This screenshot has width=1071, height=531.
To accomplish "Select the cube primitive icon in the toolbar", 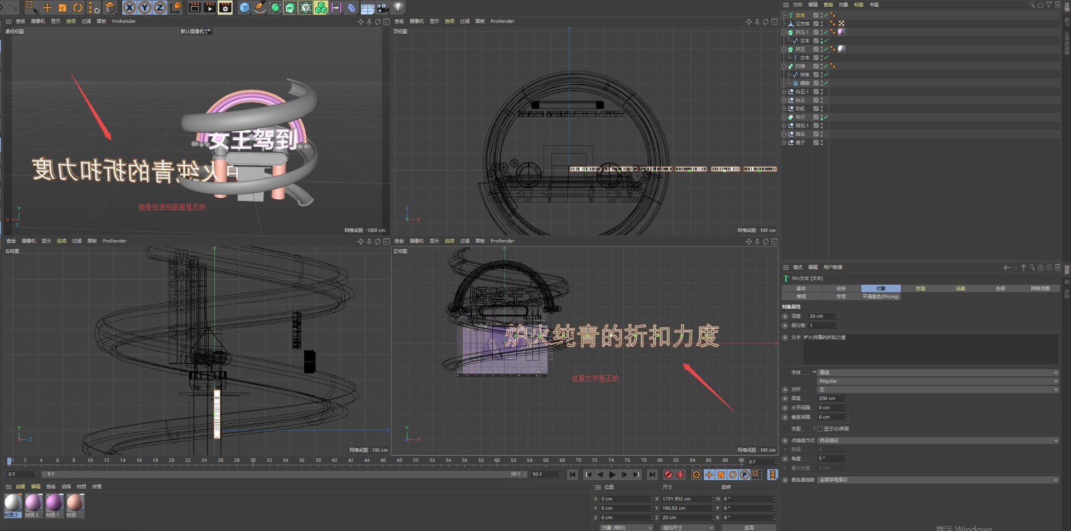I will pyautogui.click(x=246, y=8).
